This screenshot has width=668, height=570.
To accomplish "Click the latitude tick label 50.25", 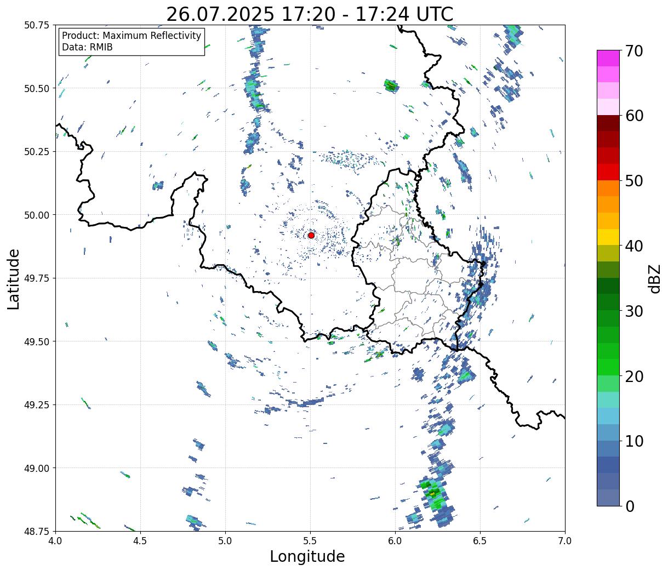I will [37, 152].
